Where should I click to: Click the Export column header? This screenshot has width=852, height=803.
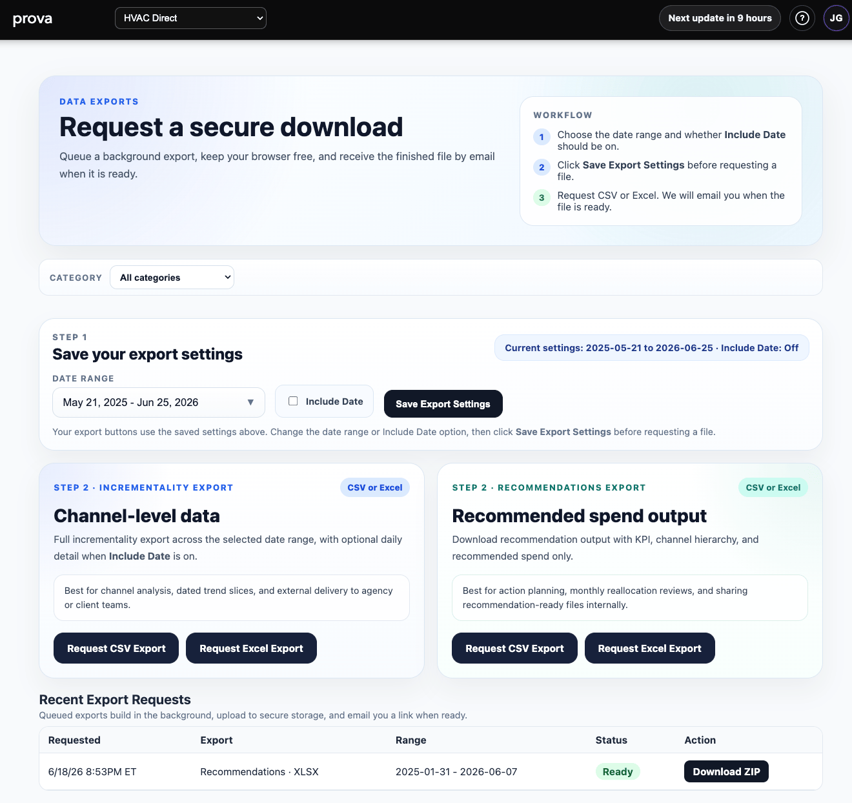216,740
